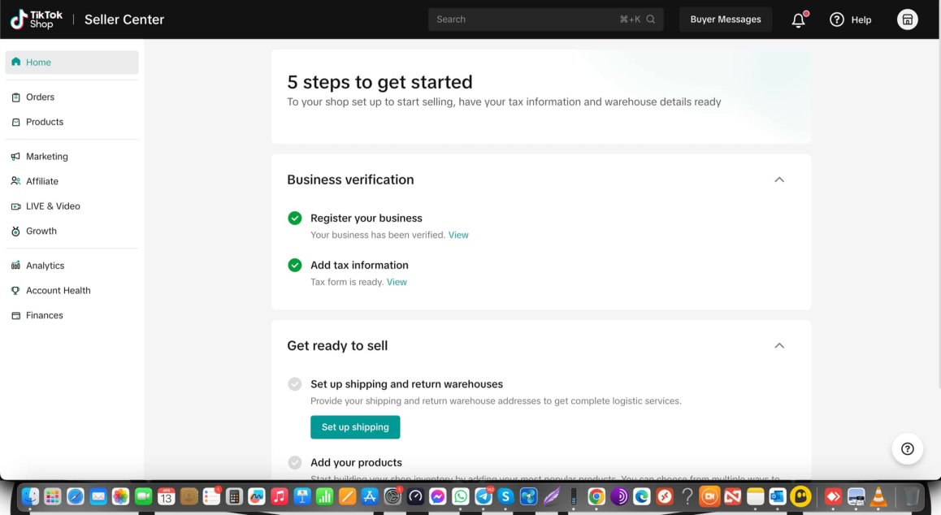Click the Add tax information checkmark
Image resolution: width=941 pixels, height=515 pixels.
295,265
